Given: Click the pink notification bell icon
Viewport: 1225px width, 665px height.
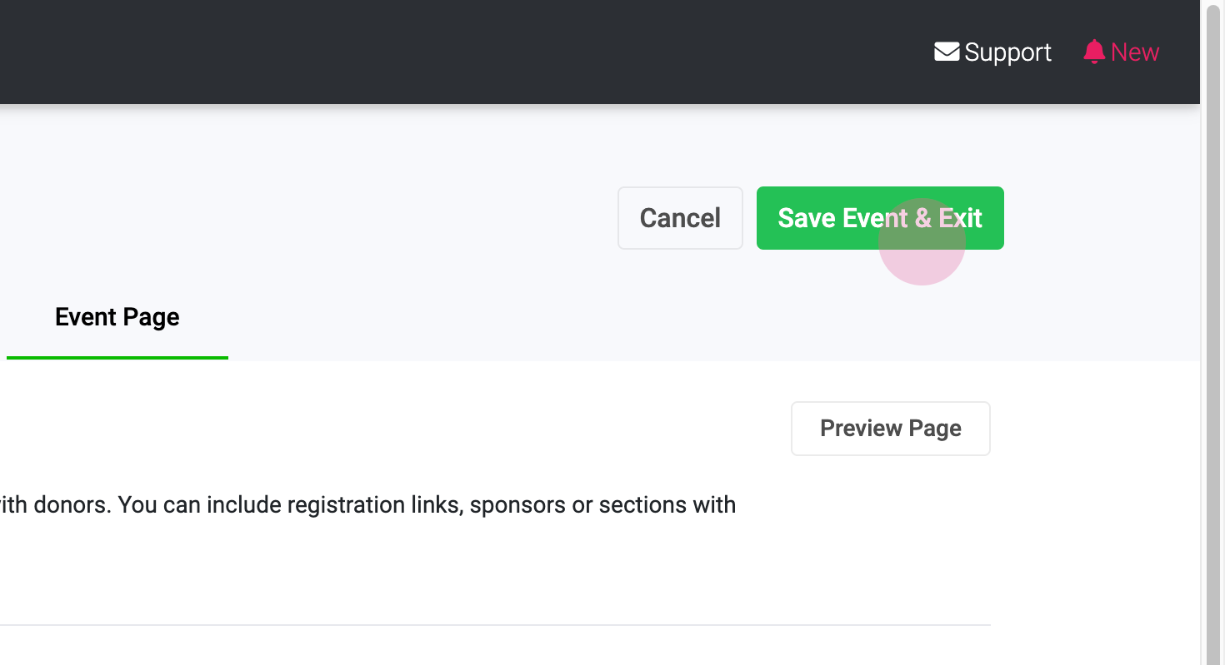Looking at the screenshot, I should [x=1094, y=52].
